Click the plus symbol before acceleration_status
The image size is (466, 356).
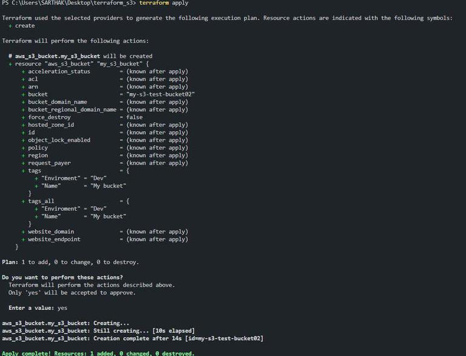[x=23, y=72]
